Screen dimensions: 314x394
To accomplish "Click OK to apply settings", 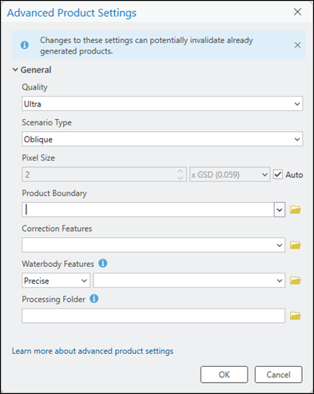I will pos(225,375).
